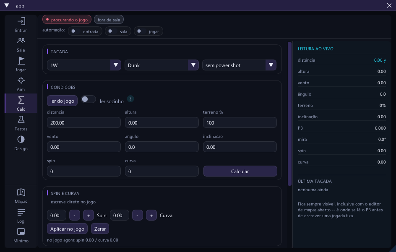Open the Mapas map icon
This screenshot has height=252, width=396.
coord(21,192)
